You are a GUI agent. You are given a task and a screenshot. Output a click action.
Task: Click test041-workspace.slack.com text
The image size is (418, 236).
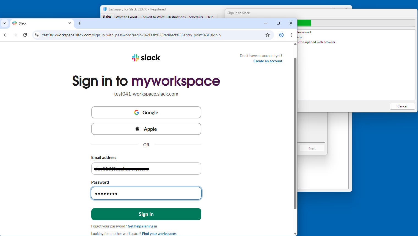pyautogui.click(x=146, y=94)
